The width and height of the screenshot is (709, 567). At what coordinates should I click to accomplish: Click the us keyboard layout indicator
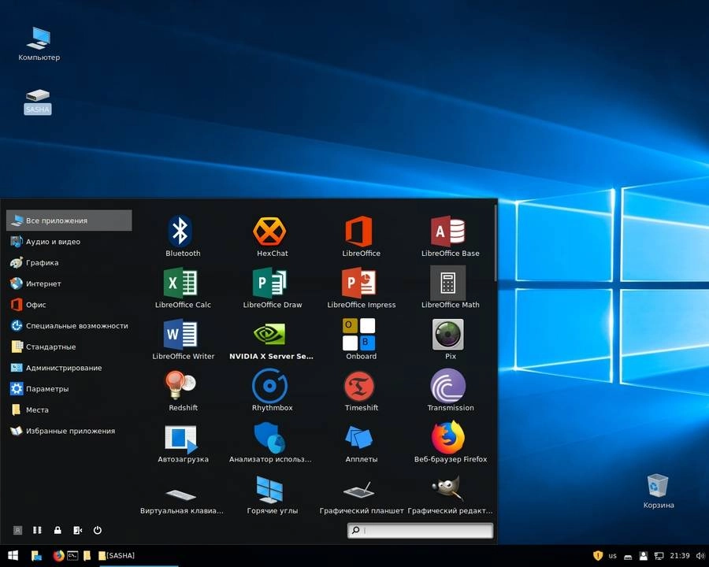click(612, 556)
